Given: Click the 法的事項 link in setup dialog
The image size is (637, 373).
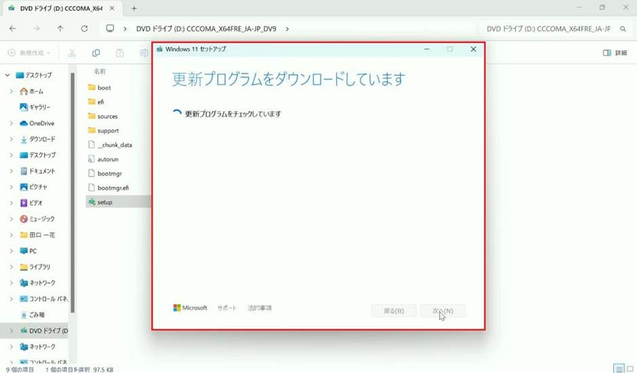Looking at the screenshot, I should tap(259, 308).
